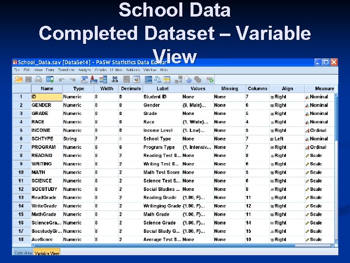This screenshot has height=263, width=350.
Task: Open the File menu
Action: pyautogui.click(x=17, y=70)
